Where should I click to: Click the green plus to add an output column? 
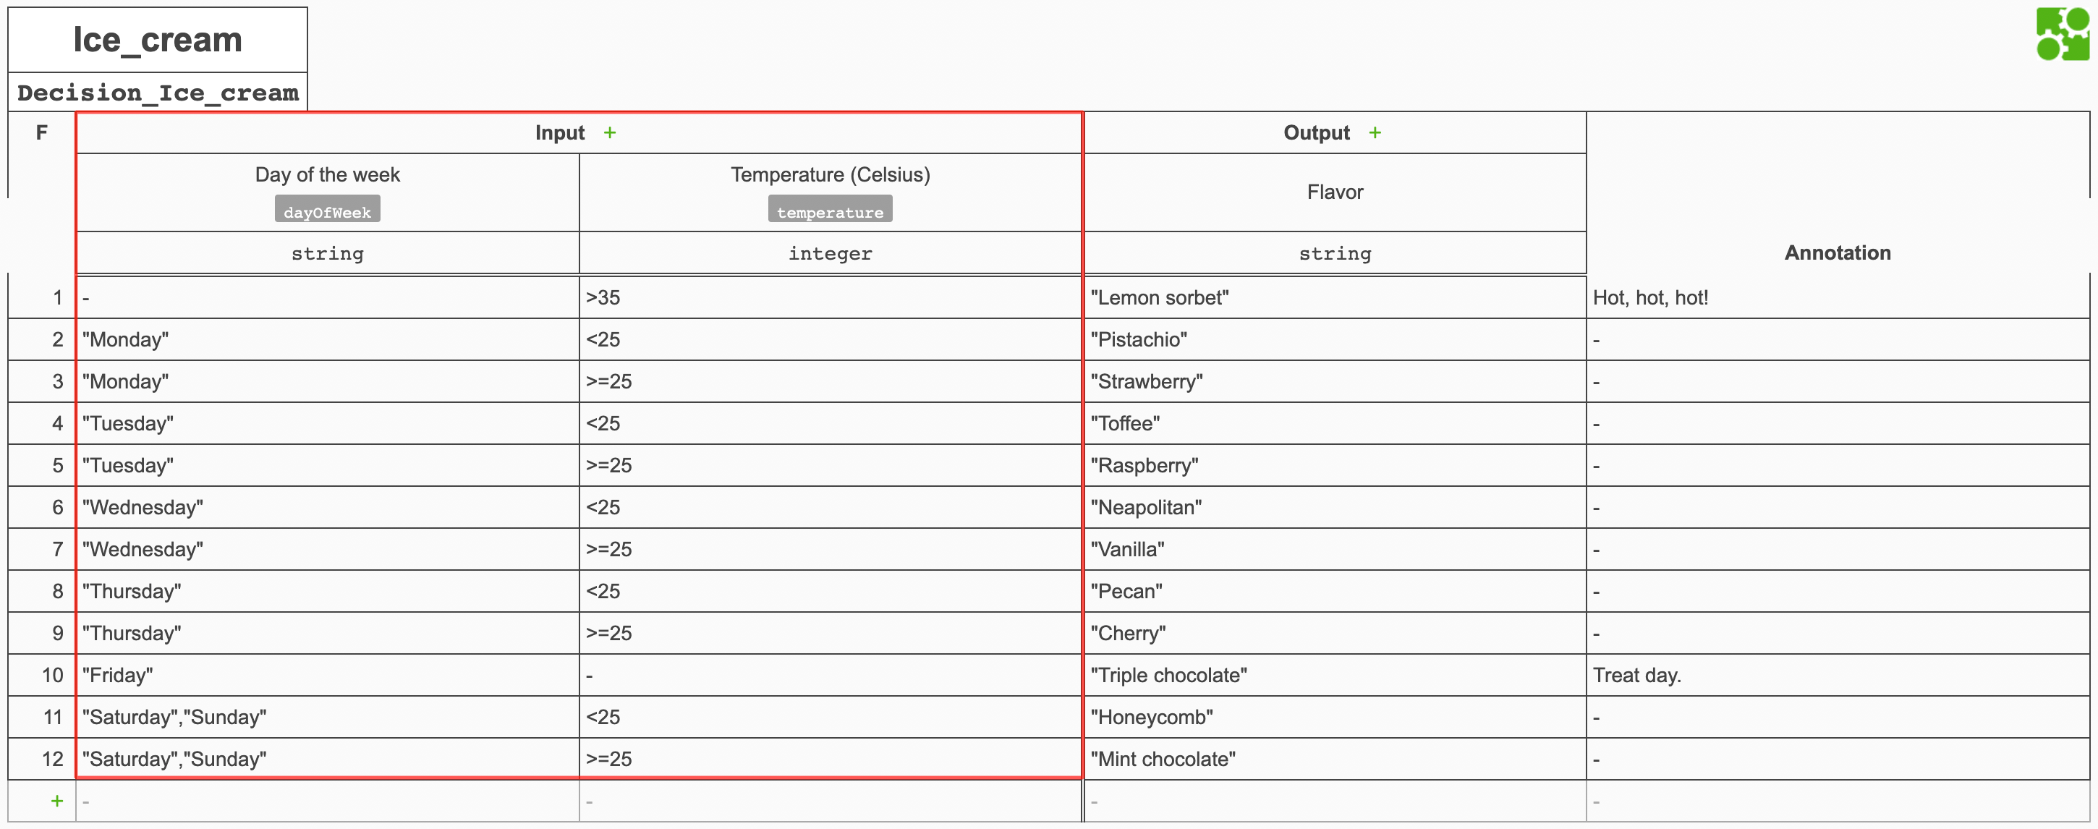(x=1375, y=132)
